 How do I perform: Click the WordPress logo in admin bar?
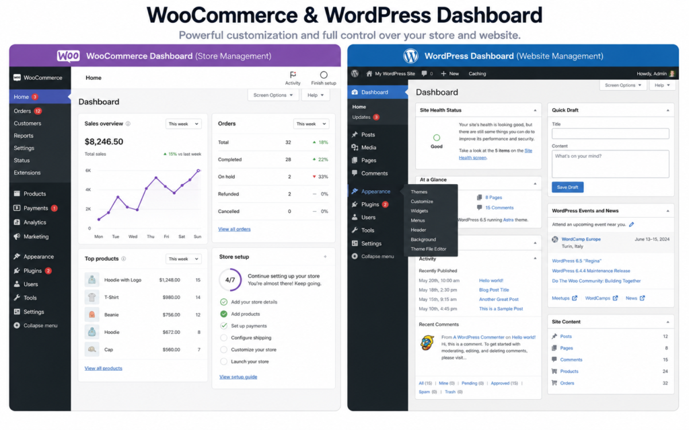pyautogui.click(x=355, y=74)
